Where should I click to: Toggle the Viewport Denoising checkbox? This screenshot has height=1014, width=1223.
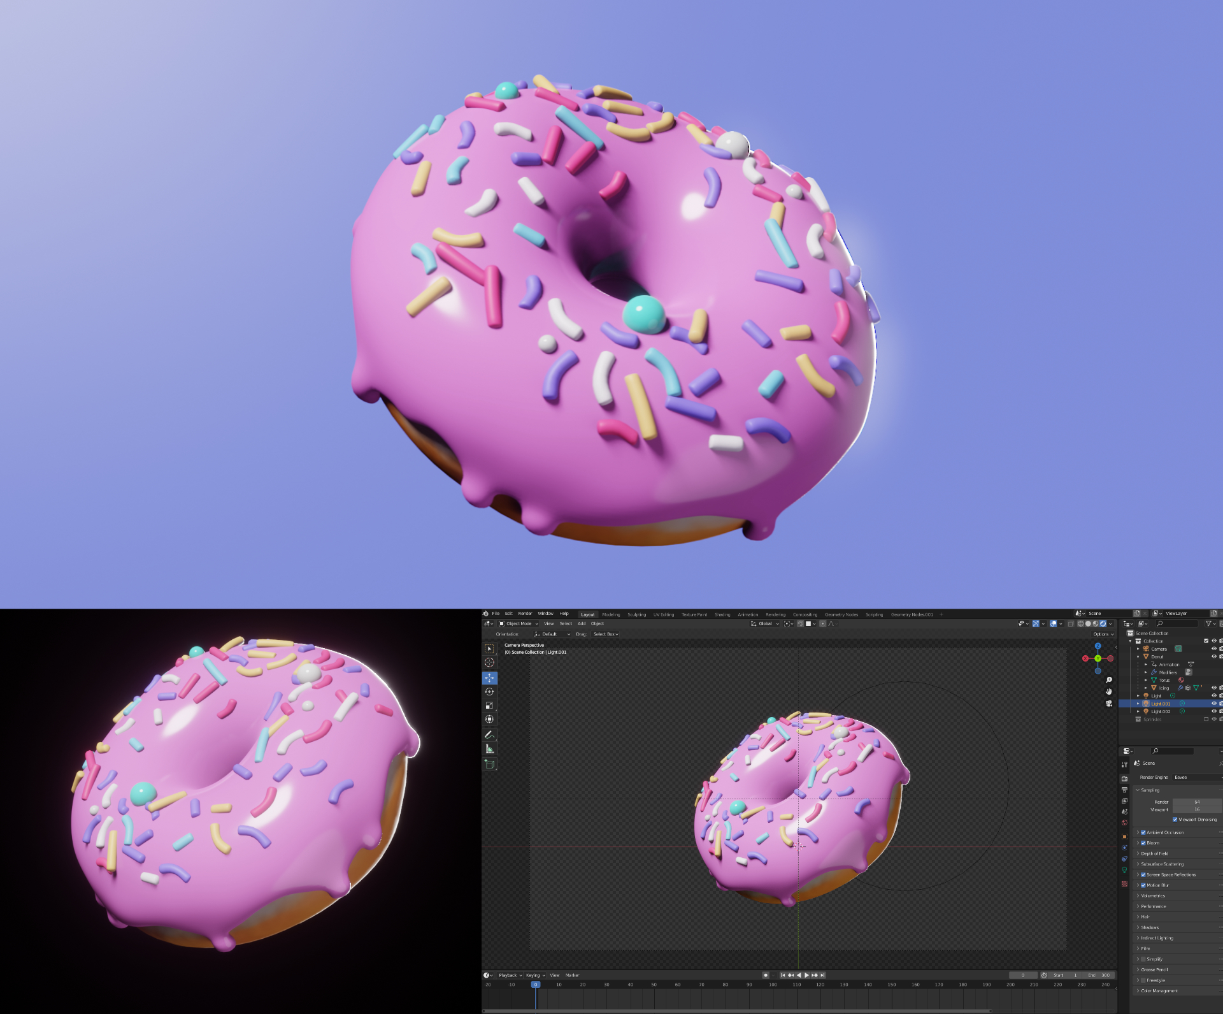pos(1175,820)
